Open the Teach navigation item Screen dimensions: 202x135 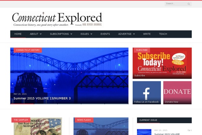point(163,34)
